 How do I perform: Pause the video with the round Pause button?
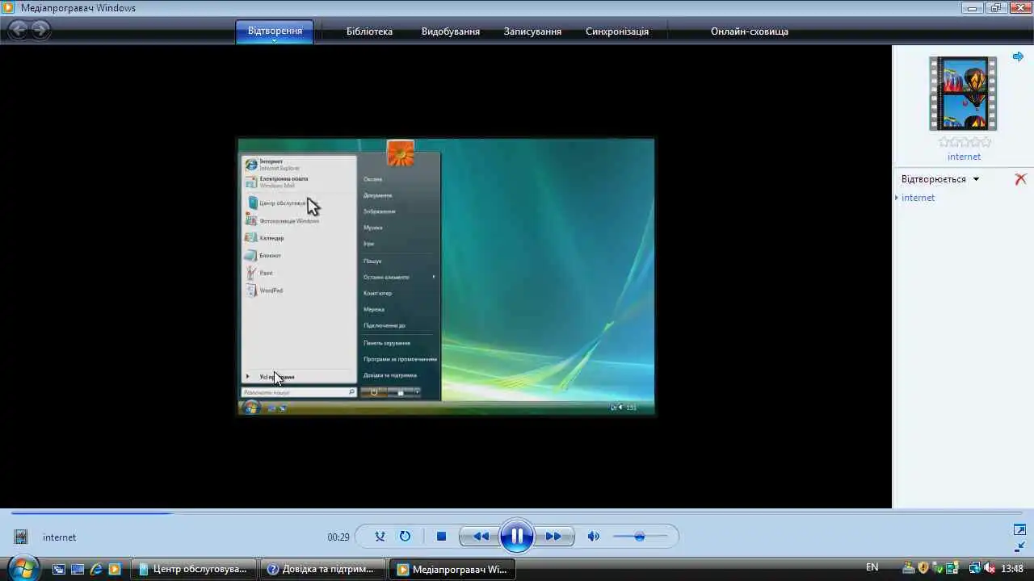516,537
